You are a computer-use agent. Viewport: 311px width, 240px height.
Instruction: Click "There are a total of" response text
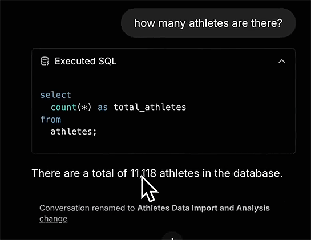point(79,173)
